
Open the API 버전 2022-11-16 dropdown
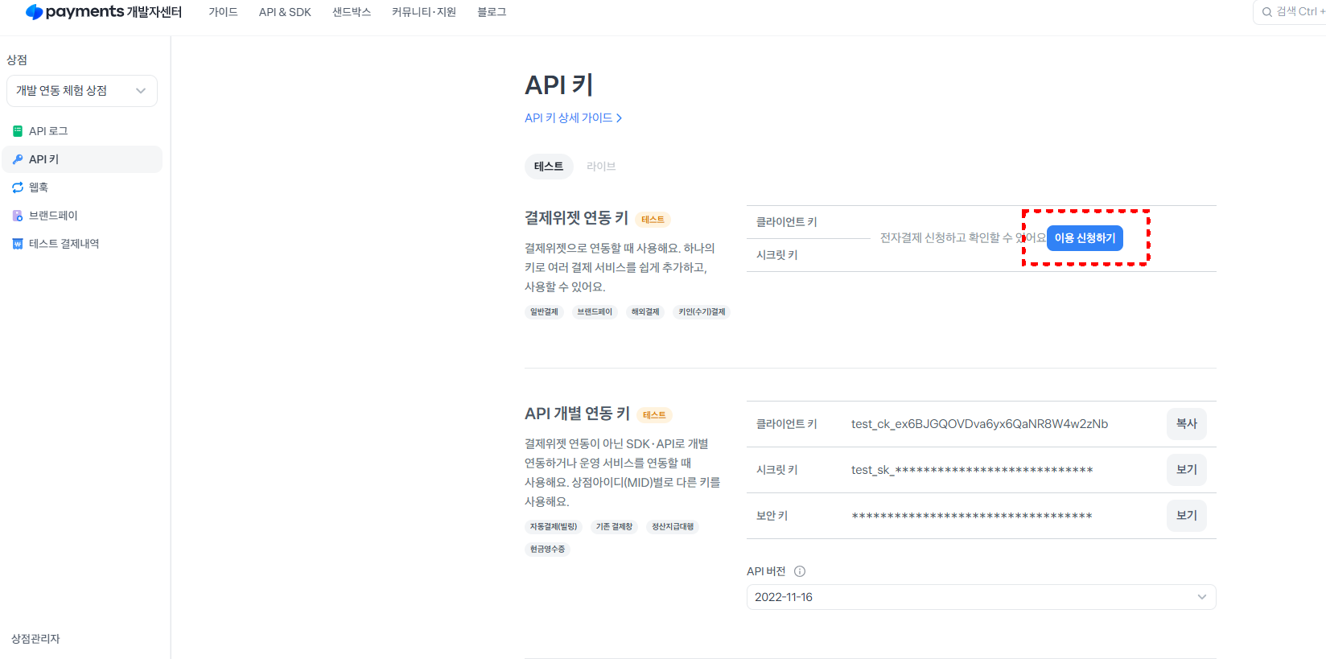981,597
